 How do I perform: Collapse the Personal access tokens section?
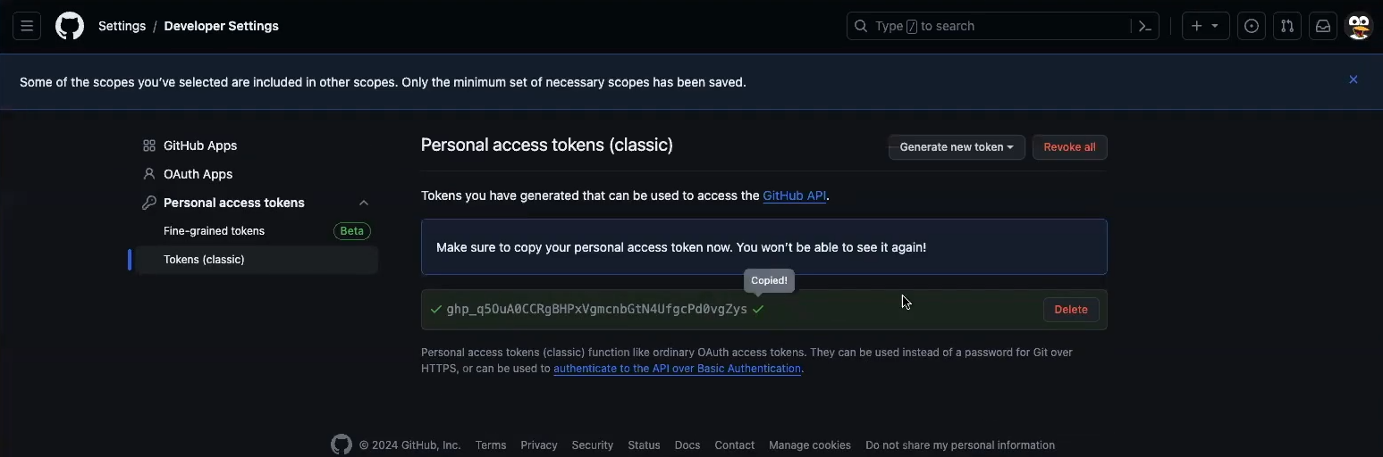coord(363,203)
